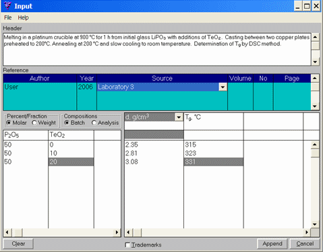Click the empty No cell for User
Viewport: 323px width, 252px height.
coord(263,87)
